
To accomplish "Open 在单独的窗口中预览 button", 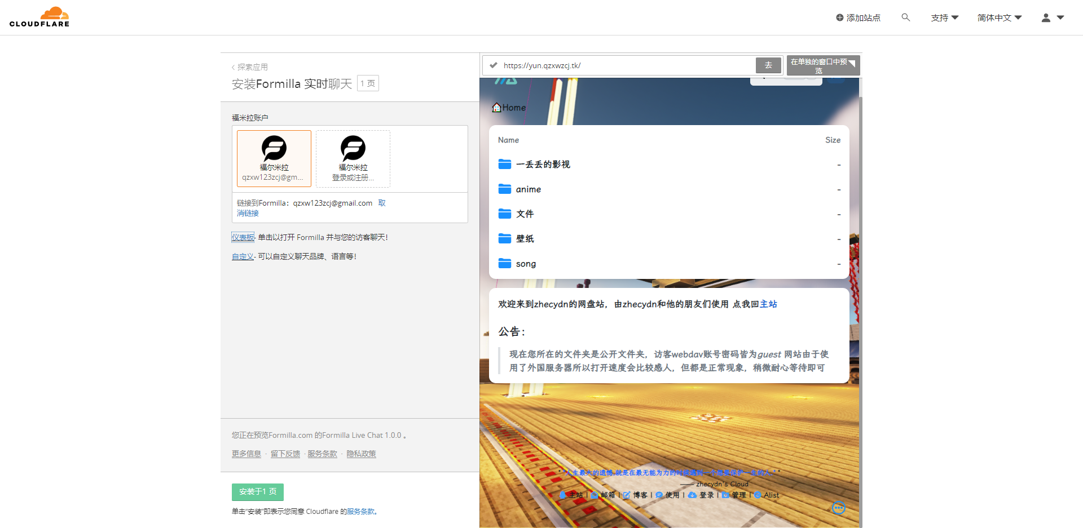I will point(822,66).
